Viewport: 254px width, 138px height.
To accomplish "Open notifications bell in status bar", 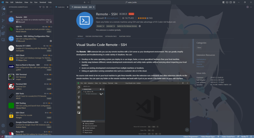I will pyautogui.click(x=251, y=137).
